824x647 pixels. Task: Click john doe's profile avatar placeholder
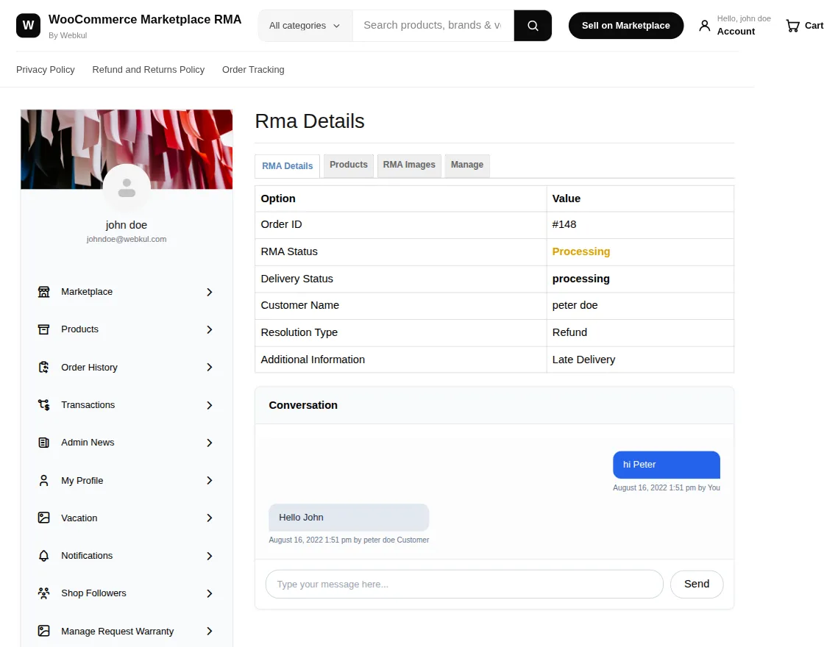coord(127,187)
